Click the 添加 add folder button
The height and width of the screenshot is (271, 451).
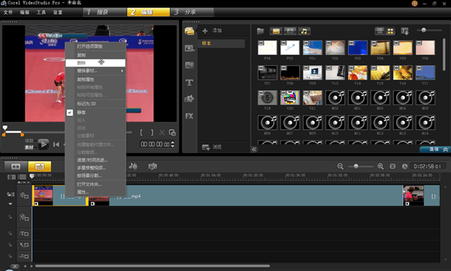(x=212, y=31)
